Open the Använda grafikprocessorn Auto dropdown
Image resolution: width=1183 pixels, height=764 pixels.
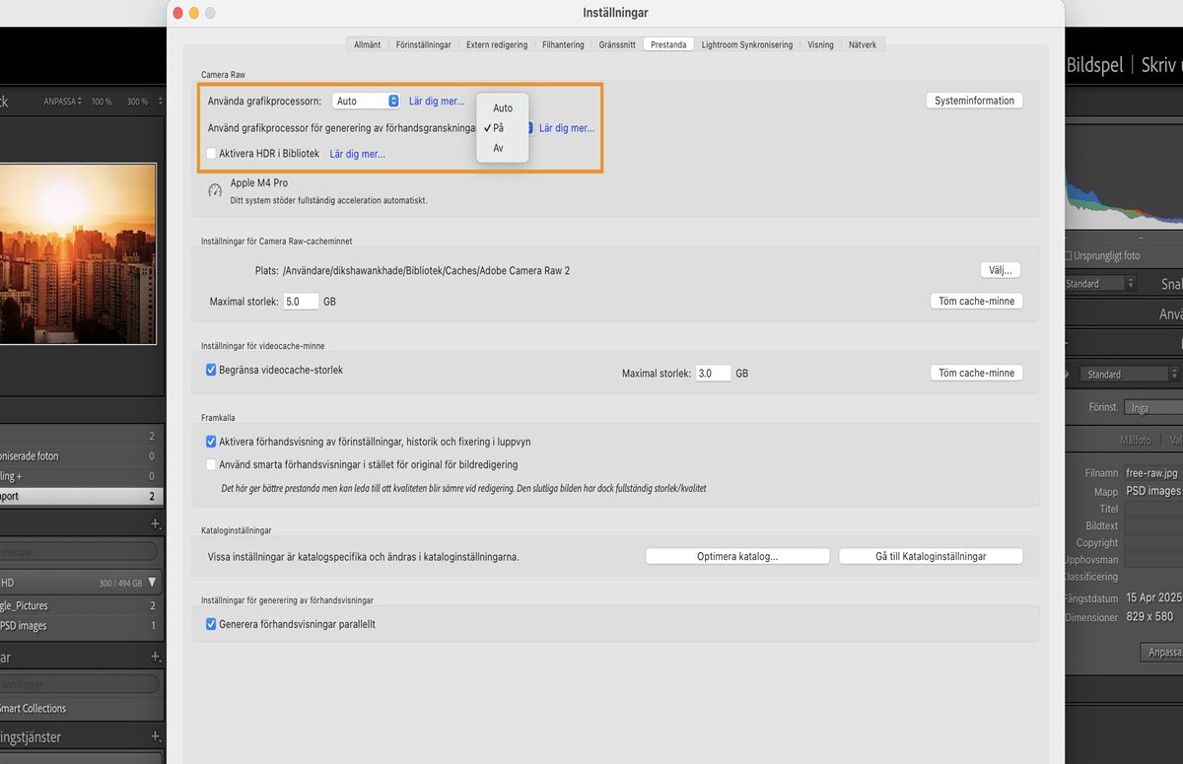(366, 100)
